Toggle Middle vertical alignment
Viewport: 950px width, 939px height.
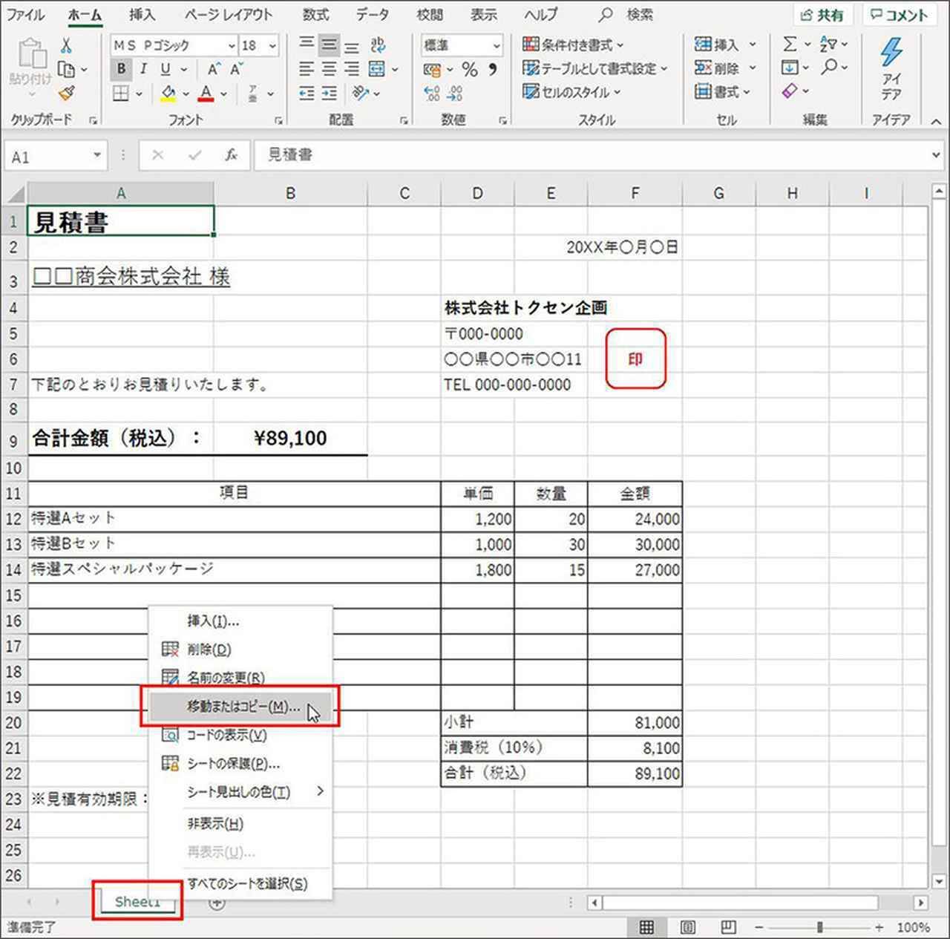(x=329, y=45)
